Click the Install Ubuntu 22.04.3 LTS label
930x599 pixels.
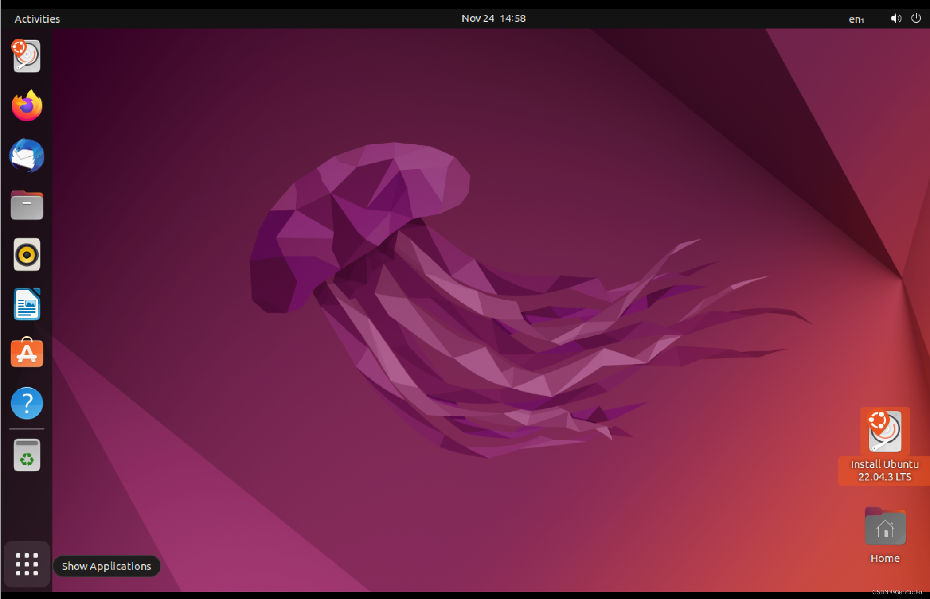[x=885, y=471]
